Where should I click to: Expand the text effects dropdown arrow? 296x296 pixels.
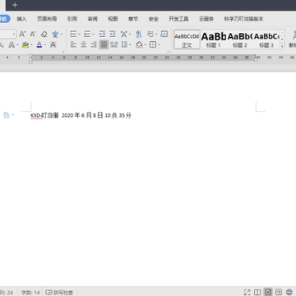pos(17,45)
